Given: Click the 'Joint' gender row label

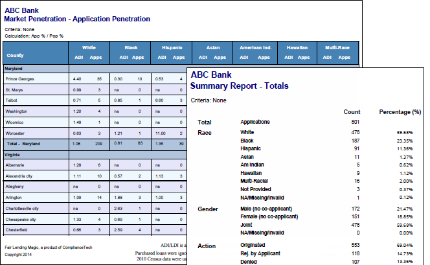Looking at the screenshot, I should pyautogui.click(x=246, y=225).
